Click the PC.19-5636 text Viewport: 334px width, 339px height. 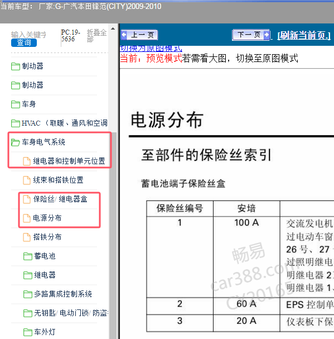coord(71,36)
